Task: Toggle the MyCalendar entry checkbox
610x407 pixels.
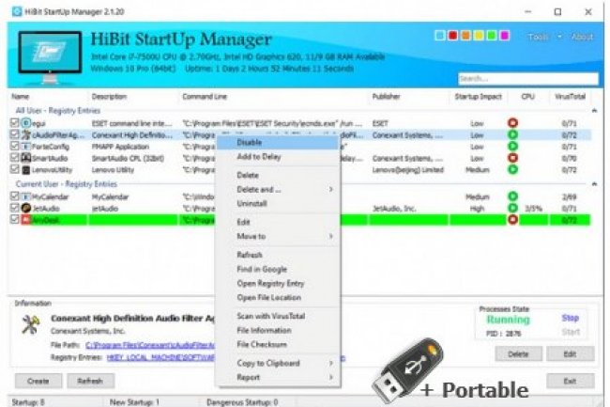Action: (14, 196)
